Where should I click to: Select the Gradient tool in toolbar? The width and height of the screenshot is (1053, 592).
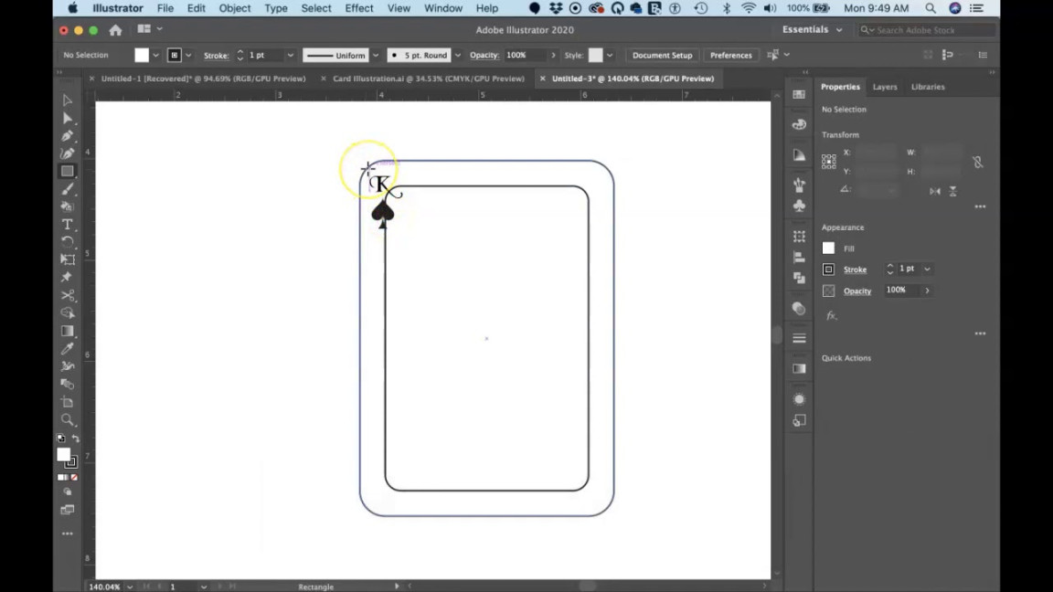[x=67, y=331]
